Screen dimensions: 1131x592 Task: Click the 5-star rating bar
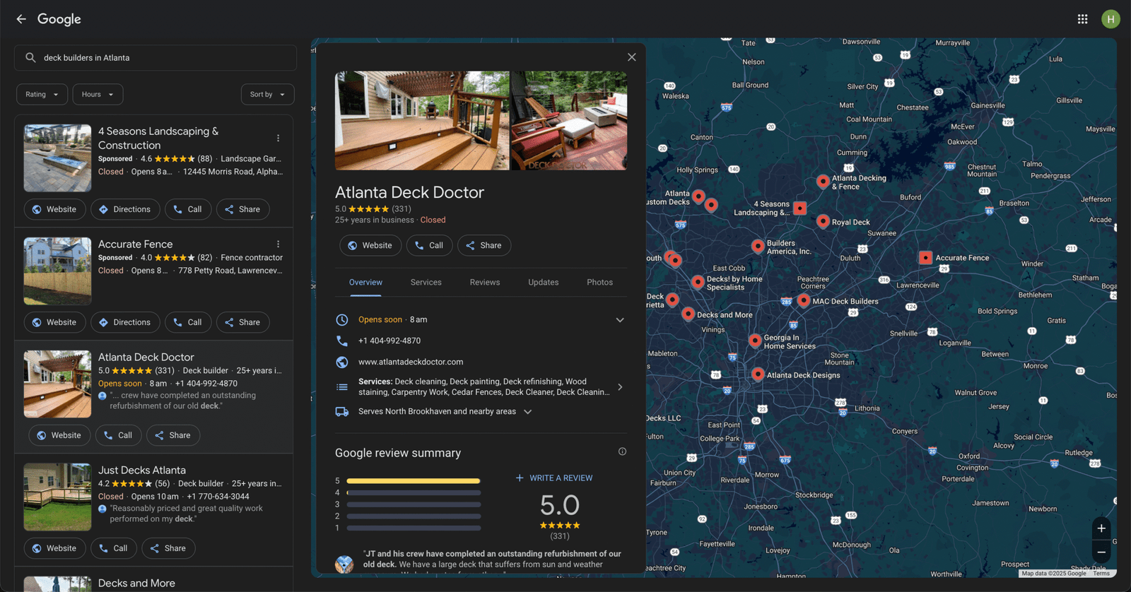(x=414, y=481)
